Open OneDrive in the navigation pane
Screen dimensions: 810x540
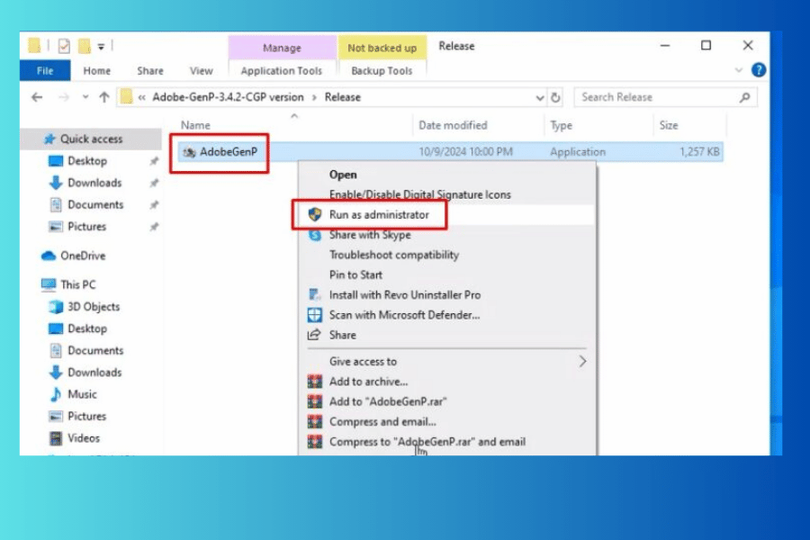click(82, 256)
